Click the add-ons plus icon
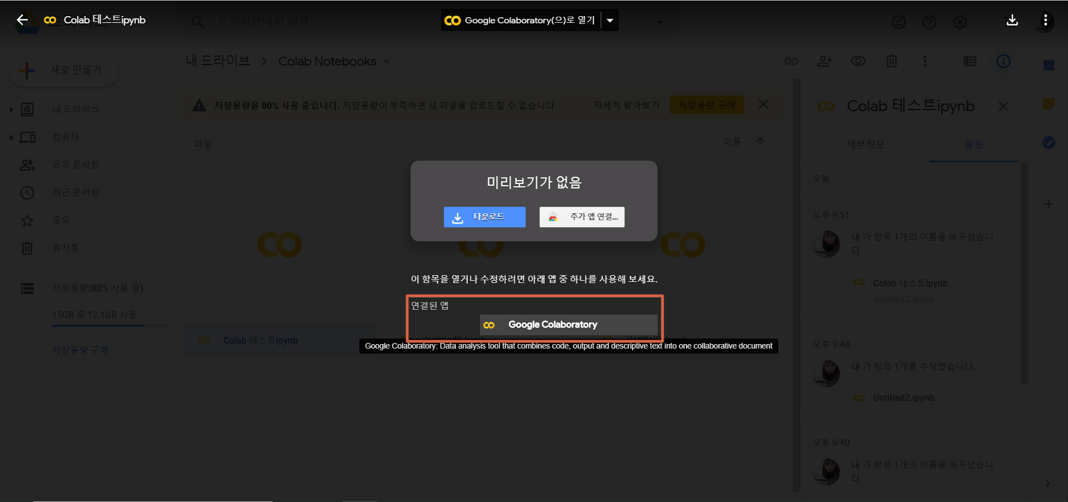 point(1049,205)
